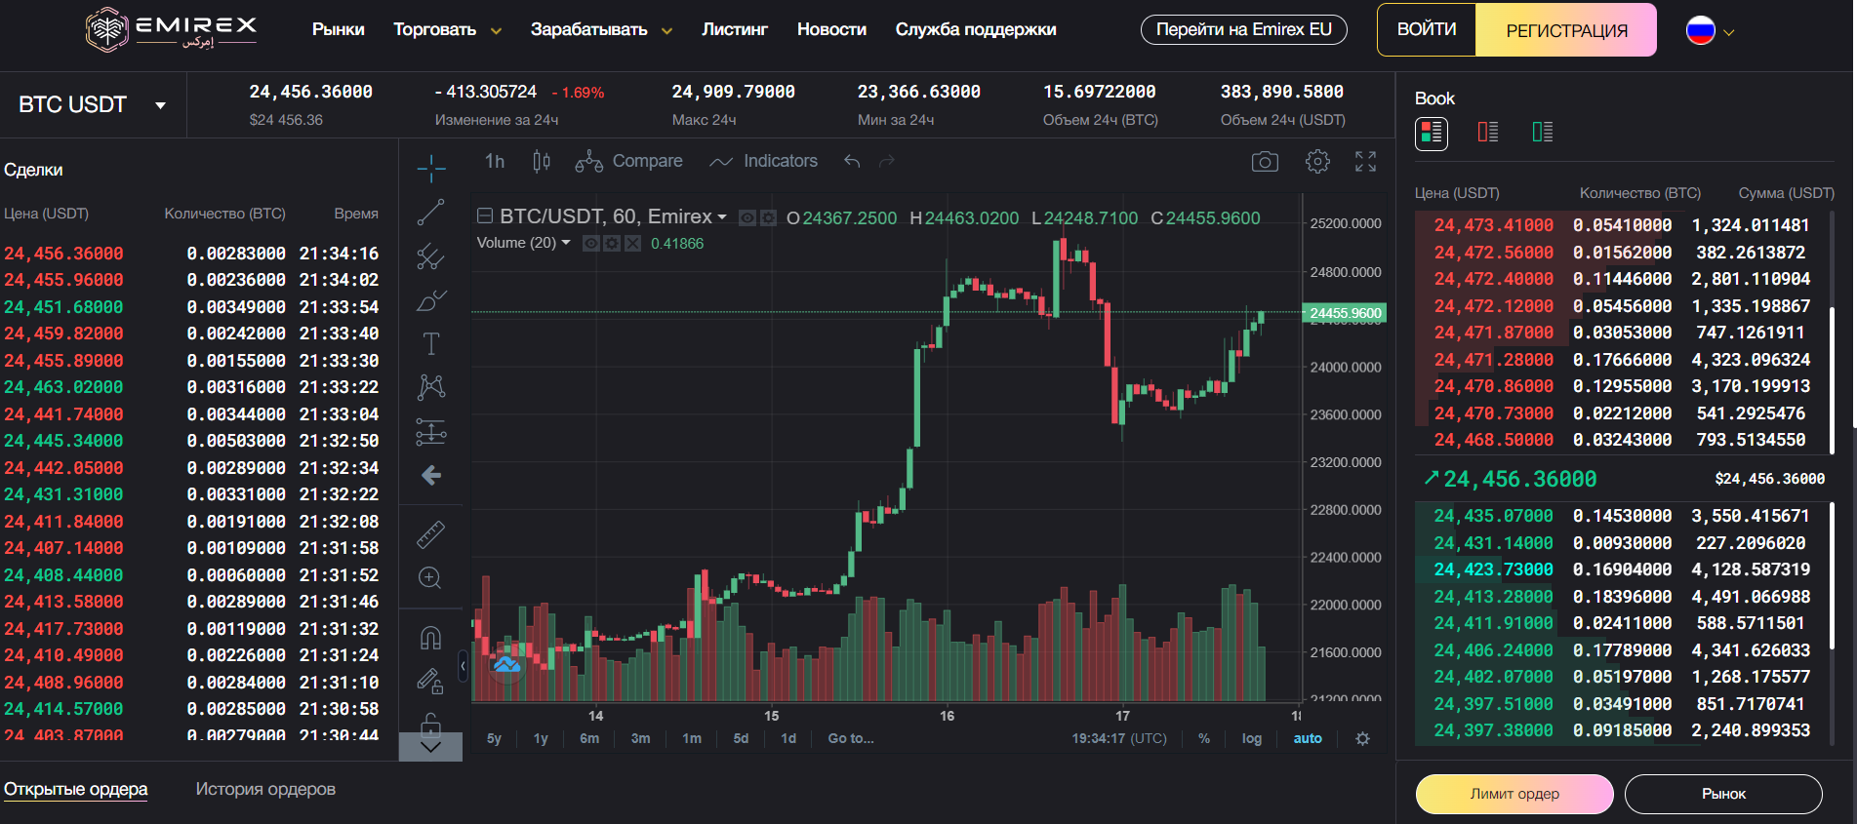Select the Рынок order tab
This screenshot has width=1857, height=824.
click(1723, 794)
